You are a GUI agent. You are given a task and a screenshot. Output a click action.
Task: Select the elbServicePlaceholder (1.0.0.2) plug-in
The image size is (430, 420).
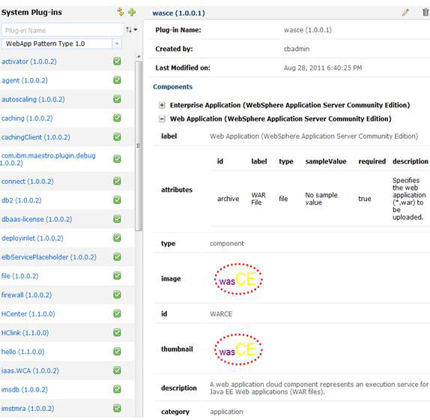[x=49, y=257]
